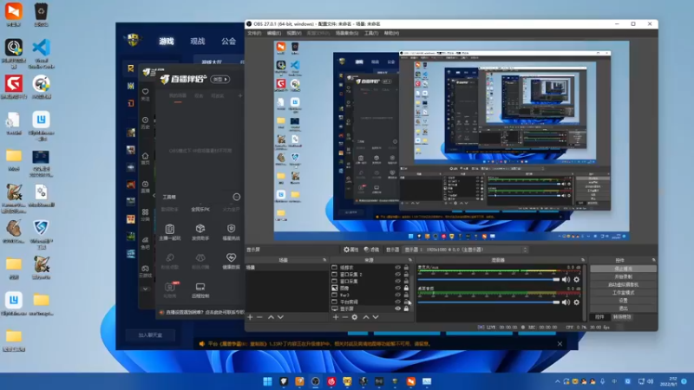Move the selected source up

point(366,317)
